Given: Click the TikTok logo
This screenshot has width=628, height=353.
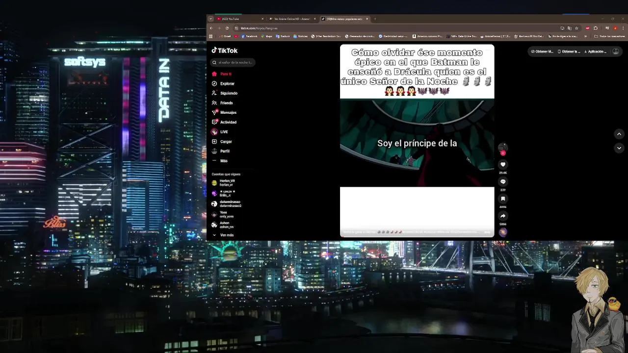Looking at the screenshot, I should 225,50.
